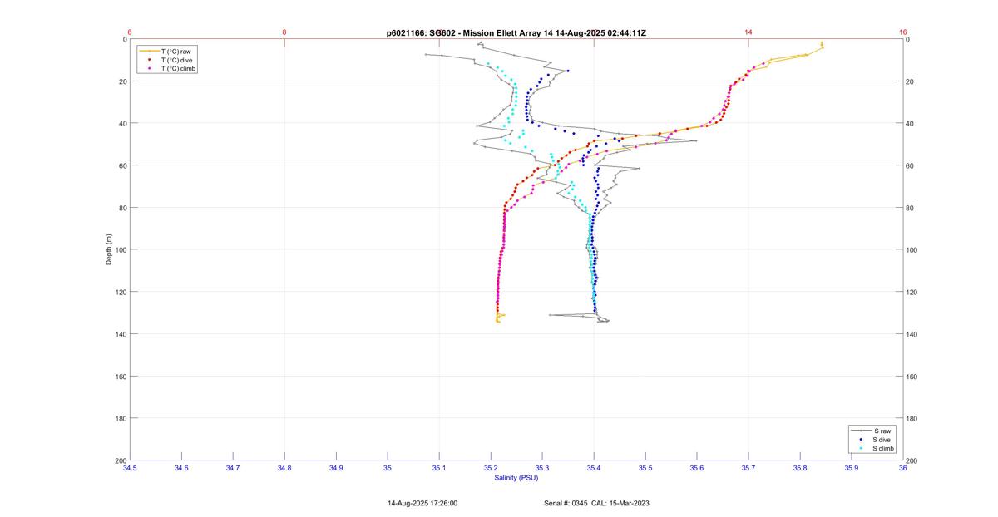Click the gray line sample for S raw in legend
The height and width of the screenshot is (517, 998).
pyautogui.click(x=862, y=431)
